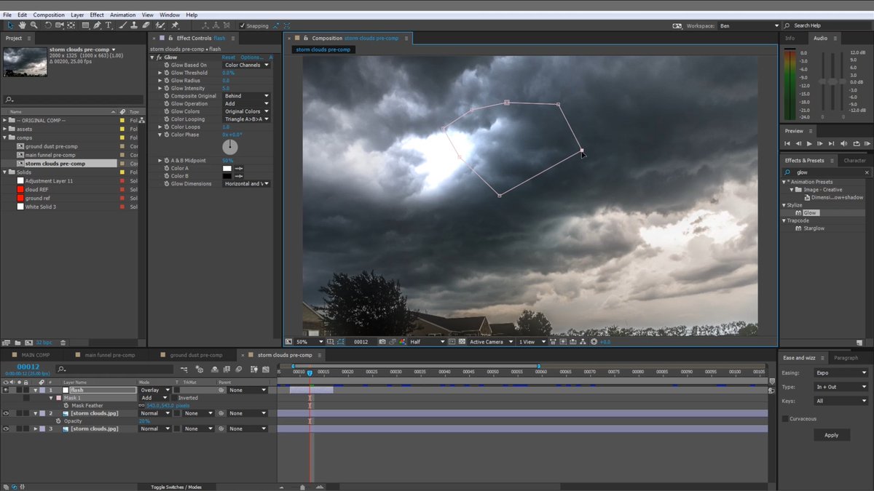This screenshot has height=491, width=874.
Task: Pick the Clone Stamp tool
Action: click(x=134, y=25)
